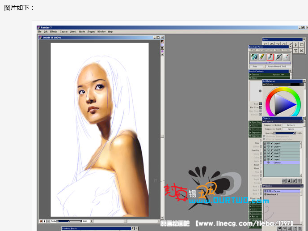Collapse the Size section in Brush Controls
The width and height of the screenshot is (308, 231).
(250, 78)
